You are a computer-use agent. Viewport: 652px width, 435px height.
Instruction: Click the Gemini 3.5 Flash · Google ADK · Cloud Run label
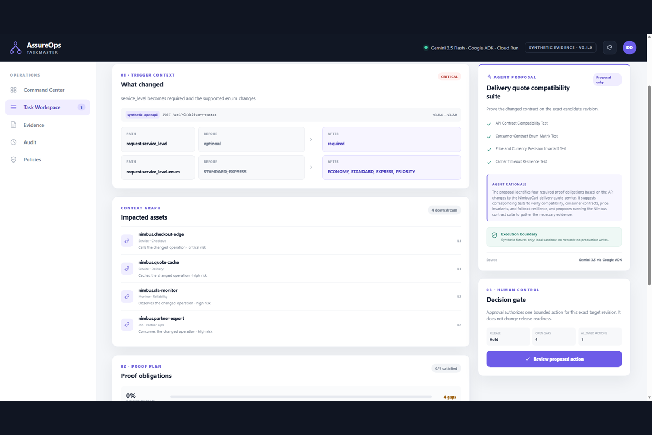(x=474, y=48)
